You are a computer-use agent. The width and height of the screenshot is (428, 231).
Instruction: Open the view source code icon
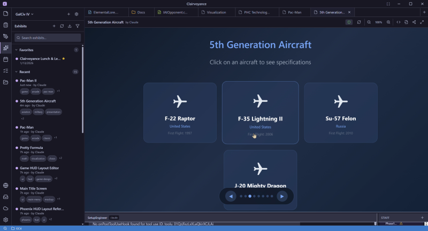point(399,22)
